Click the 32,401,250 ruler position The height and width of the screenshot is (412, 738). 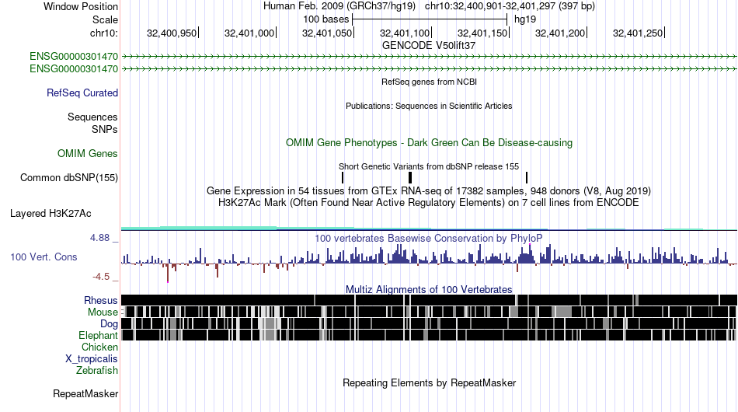click(639, 33)
